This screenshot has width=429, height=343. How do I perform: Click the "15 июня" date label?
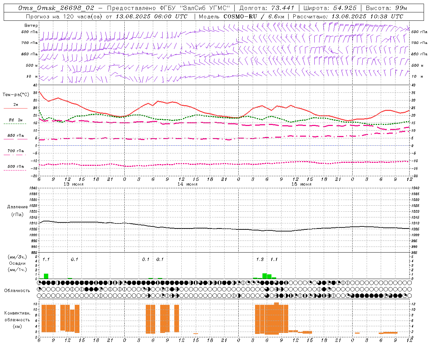[301, 184]
